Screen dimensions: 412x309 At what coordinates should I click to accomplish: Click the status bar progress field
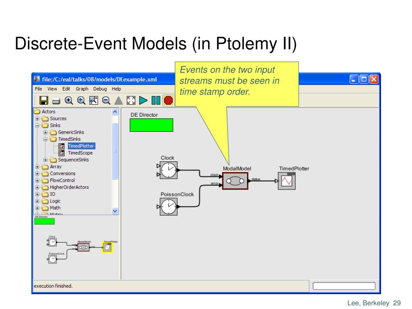pyautogui.click(x=344, y=286)
